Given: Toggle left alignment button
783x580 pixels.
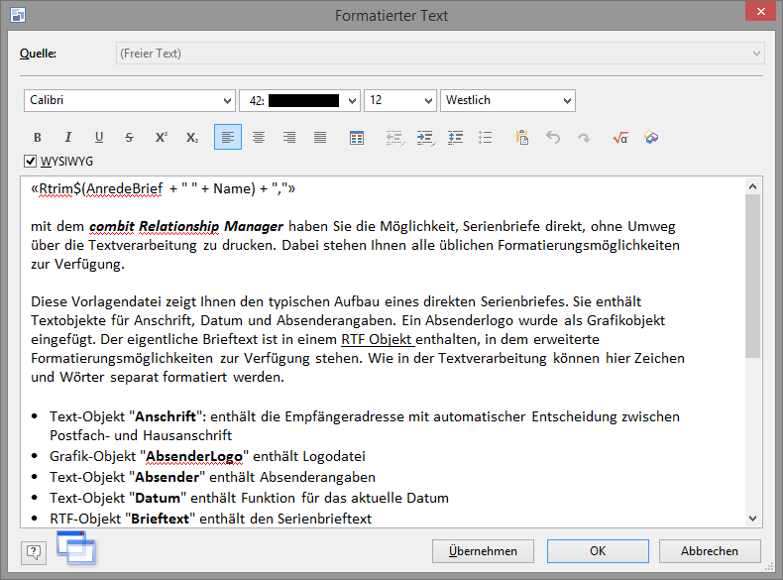Looking at the screenshot, I should [x=228, y=138].
